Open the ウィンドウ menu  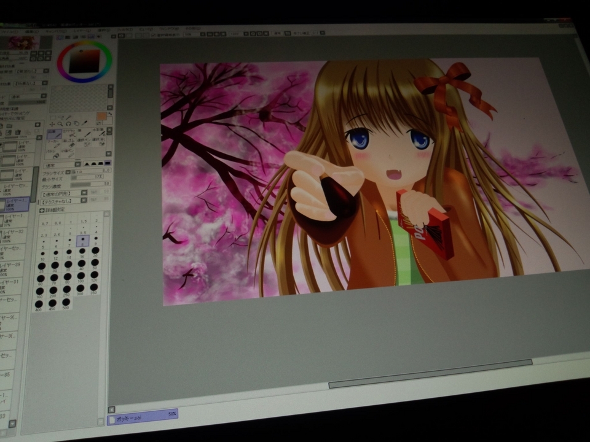168,29
